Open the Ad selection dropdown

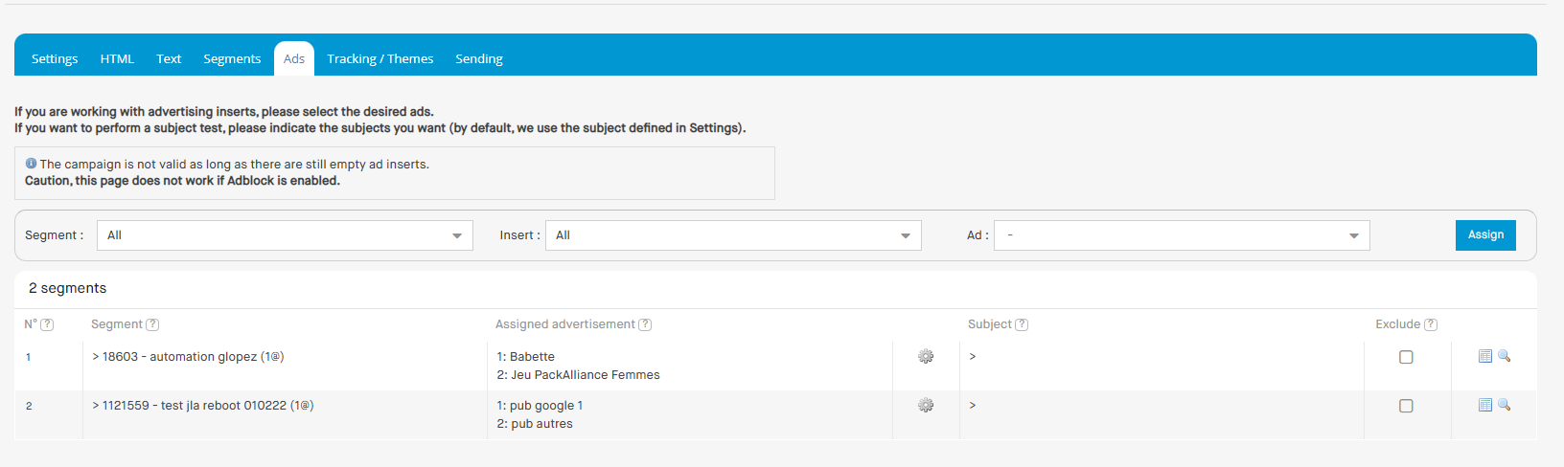point(1182,235)
